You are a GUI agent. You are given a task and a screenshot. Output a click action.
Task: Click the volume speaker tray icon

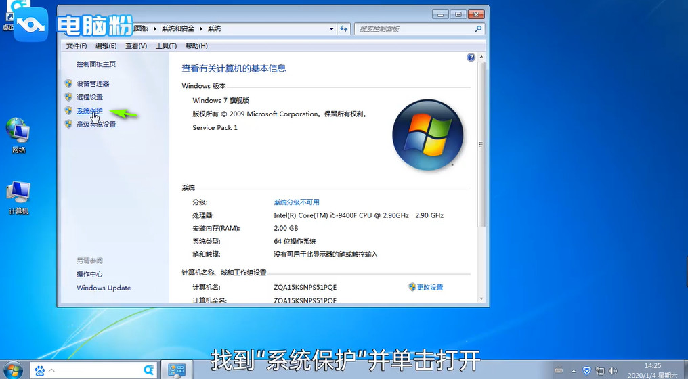613,371
